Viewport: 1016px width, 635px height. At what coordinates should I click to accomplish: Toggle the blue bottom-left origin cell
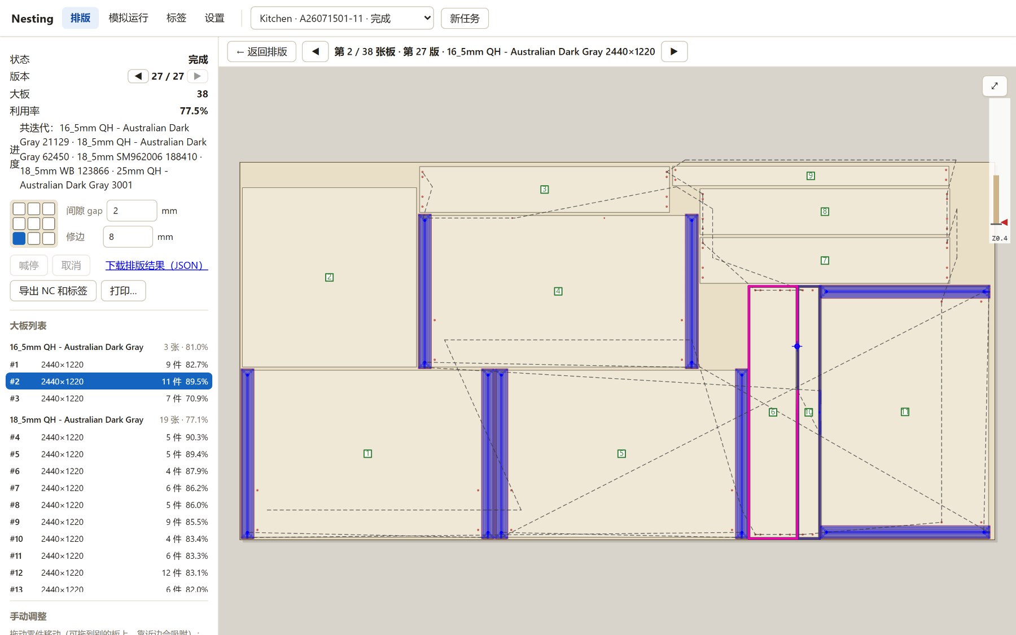(19, 238)
